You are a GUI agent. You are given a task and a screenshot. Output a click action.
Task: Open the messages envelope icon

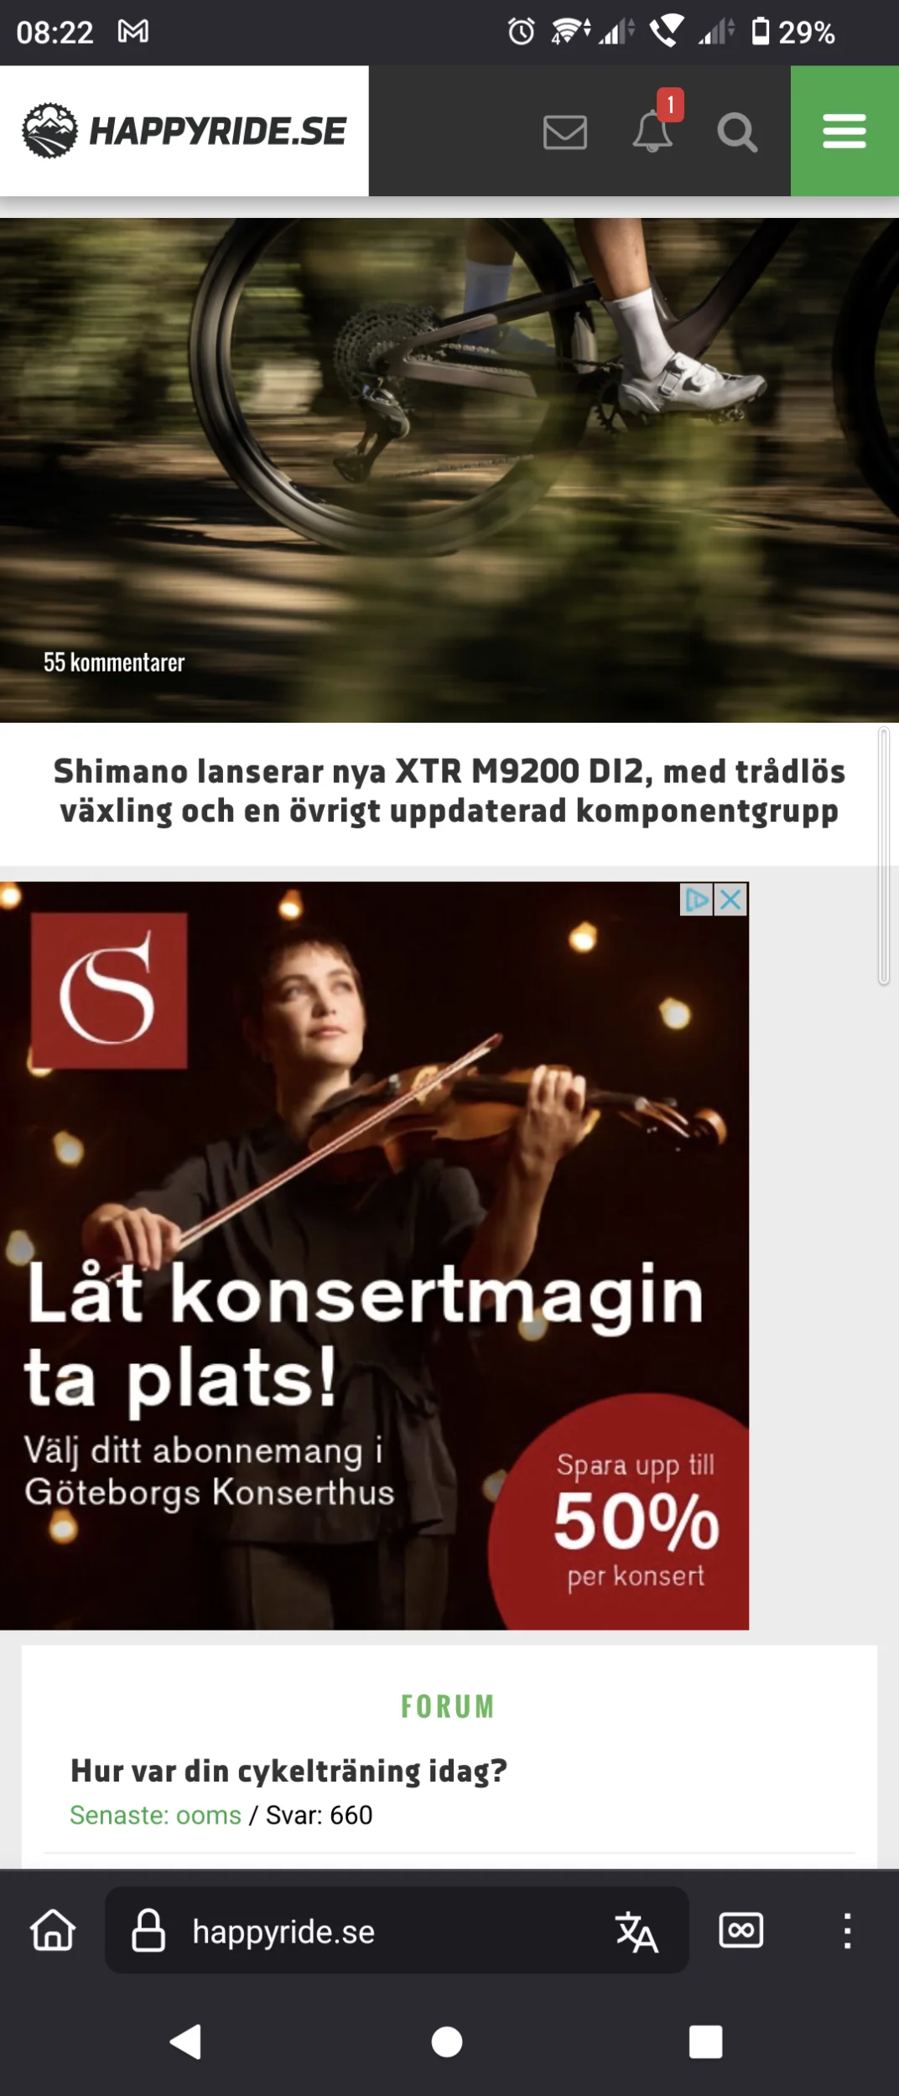click(564, 132)
